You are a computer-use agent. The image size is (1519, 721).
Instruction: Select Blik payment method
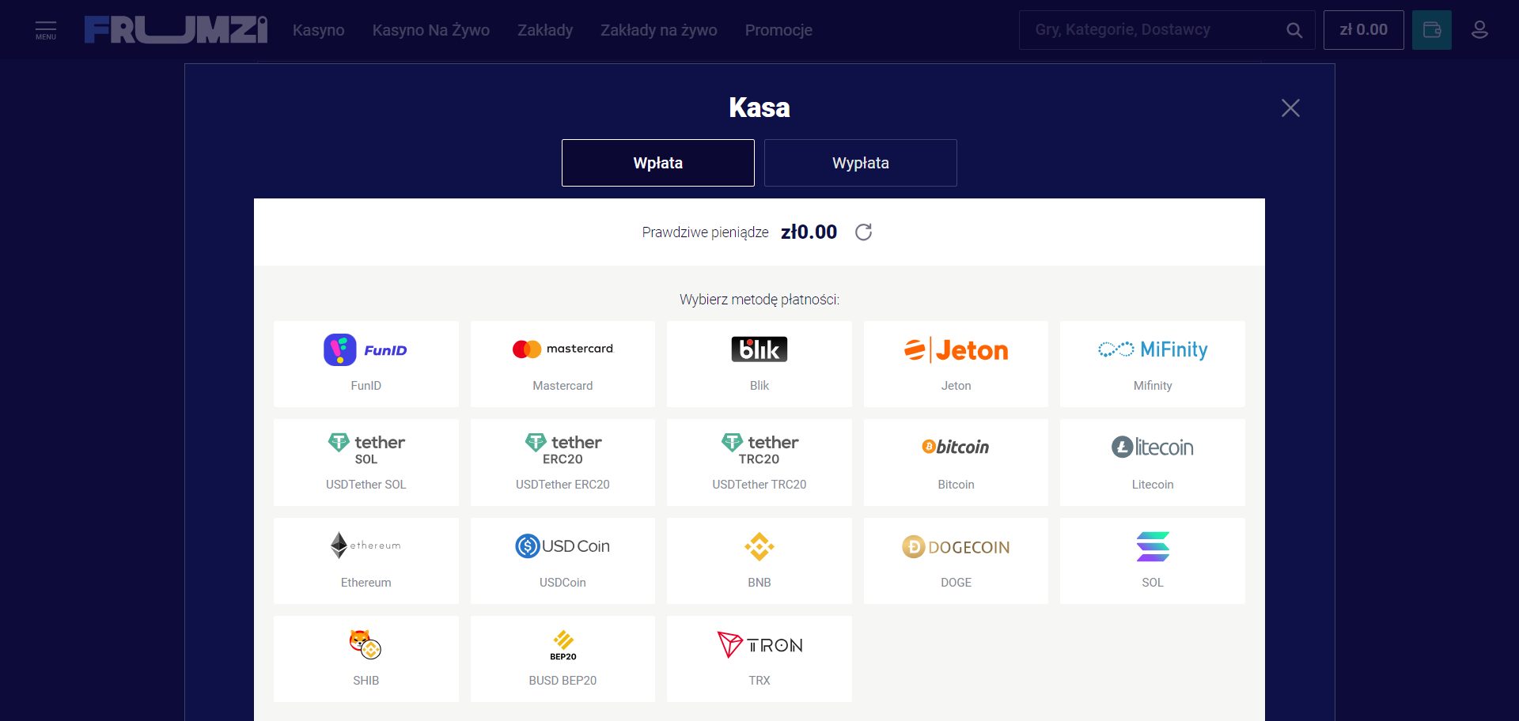[x=759, y=364]
